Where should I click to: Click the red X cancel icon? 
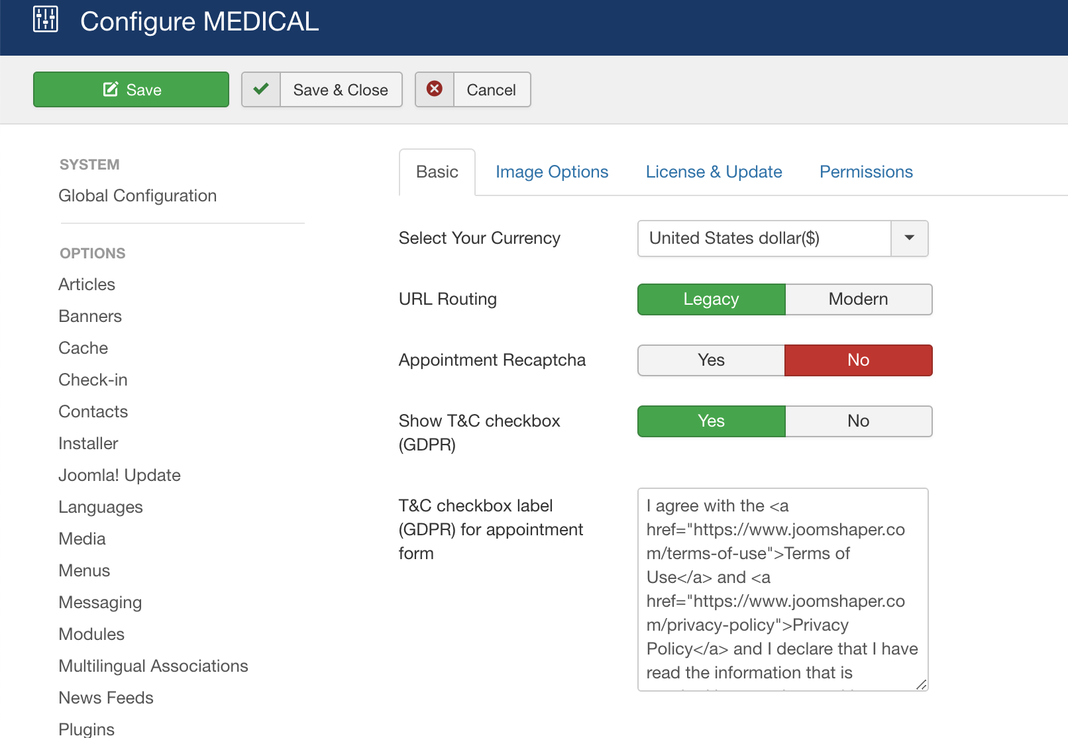pos(435,89)
